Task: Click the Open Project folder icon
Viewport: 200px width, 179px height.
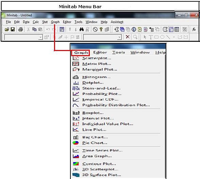Action: coord(7,30)
